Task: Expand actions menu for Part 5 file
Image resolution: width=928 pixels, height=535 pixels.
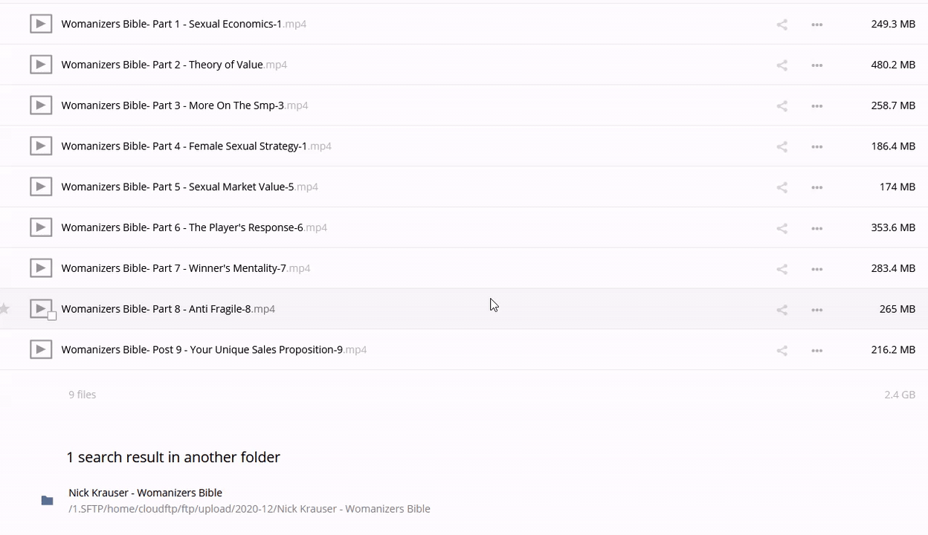Action: coord(816,187)
